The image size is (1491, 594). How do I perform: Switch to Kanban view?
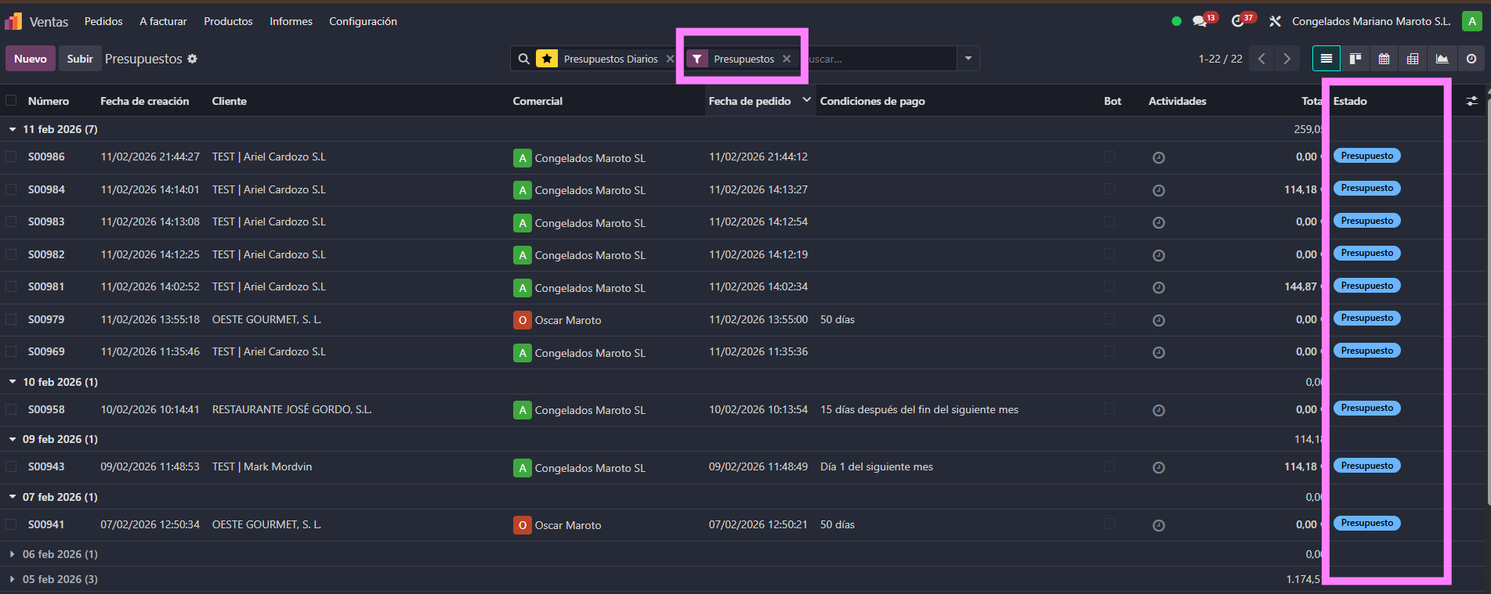pos(1355,59)
